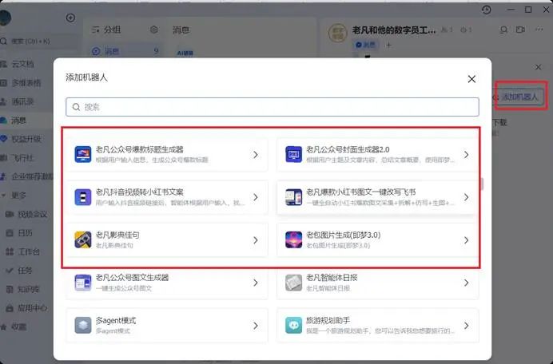
Task: Open the arrow next to 多agent模式
Action: pyautogui.click(x=256, y=326)
